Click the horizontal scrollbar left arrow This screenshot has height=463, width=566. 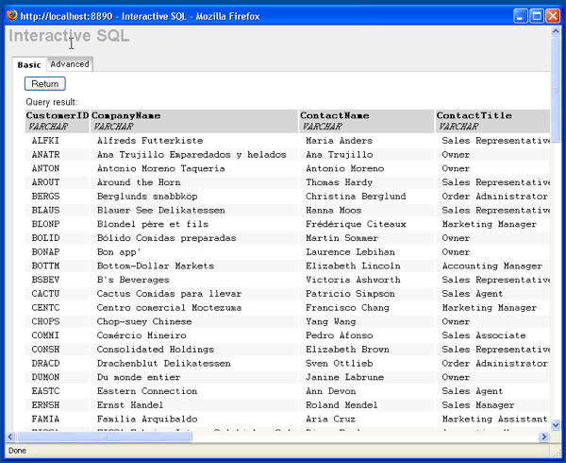pyautogui.click(x=11, y=437)
